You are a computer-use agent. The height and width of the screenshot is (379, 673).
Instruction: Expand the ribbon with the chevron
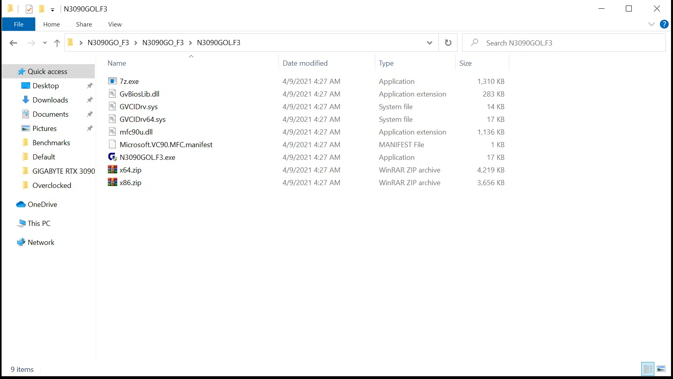(652, 24)
